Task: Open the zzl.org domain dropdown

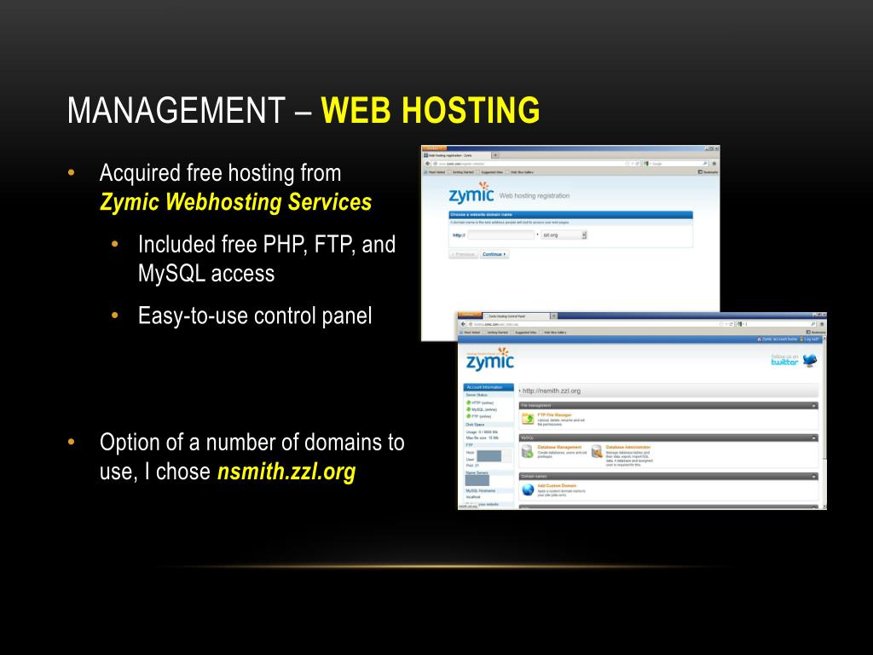Action: pyautogui.click(x=564, y=235)
